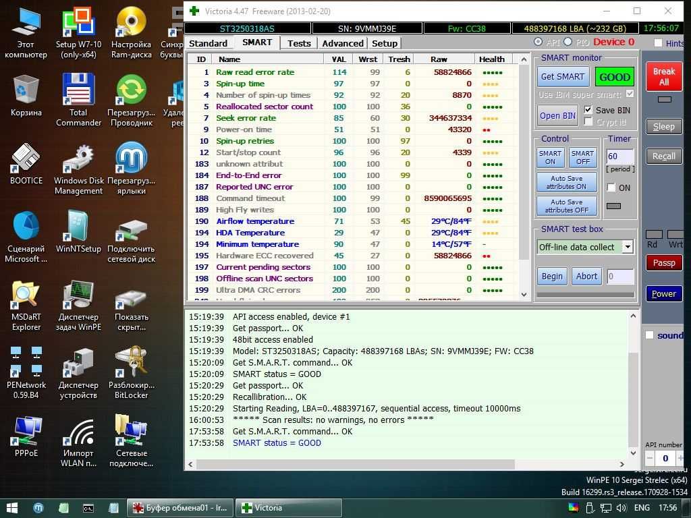Open PENetwork 0.59.B4 shortcut

[26, 373]
